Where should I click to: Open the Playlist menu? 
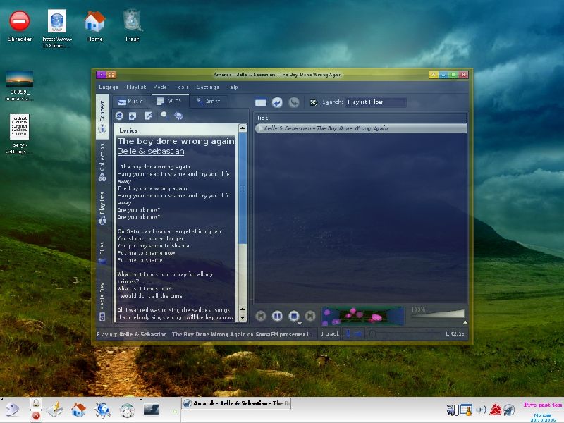coord(136,87)
